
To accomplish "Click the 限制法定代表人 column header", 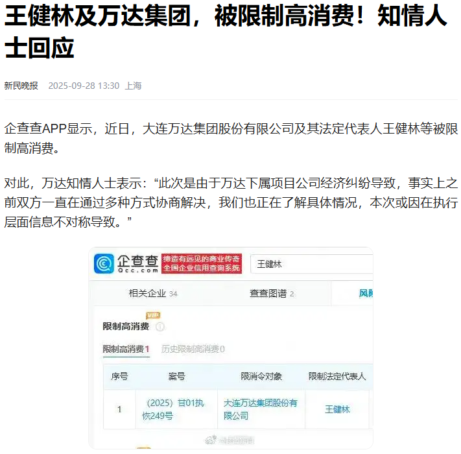I will click(x=337, y=376).
